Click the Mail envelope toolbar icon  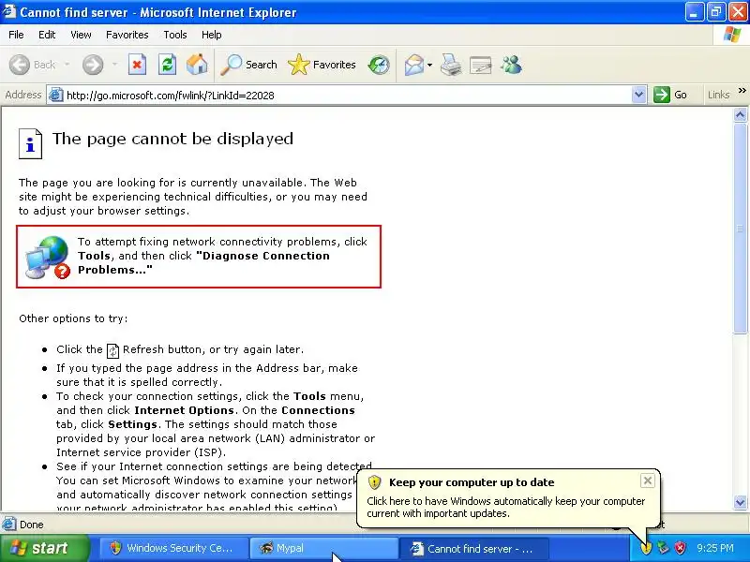point(413,65)
